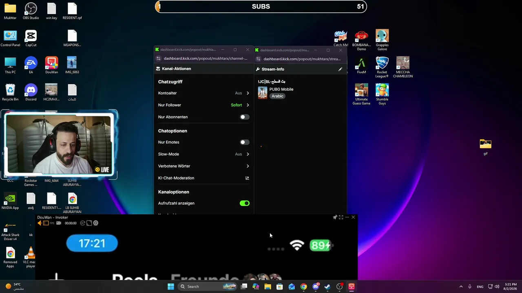Open Microsoft Store from the taskbar

(x=280, y=286)
